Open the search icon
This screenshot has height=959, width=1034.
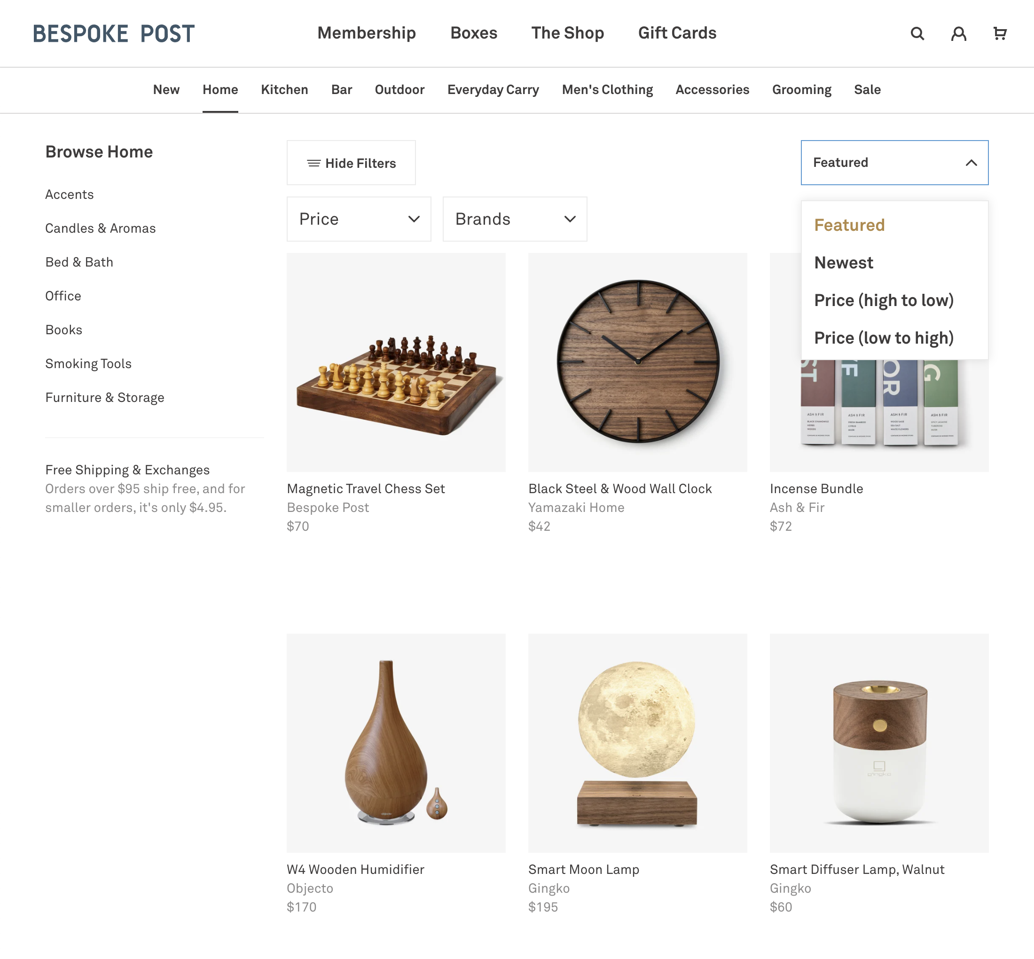click(917, 33)
